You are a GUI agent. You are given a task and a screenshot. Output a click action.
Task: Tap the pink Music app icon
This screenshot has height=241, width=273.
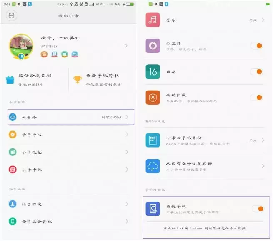153,20
